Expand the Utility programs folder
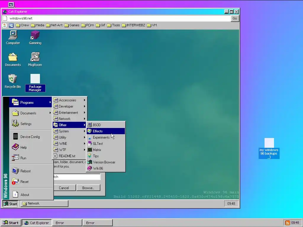The height and width of the screenshot is (227, 303). click(70, 137)
